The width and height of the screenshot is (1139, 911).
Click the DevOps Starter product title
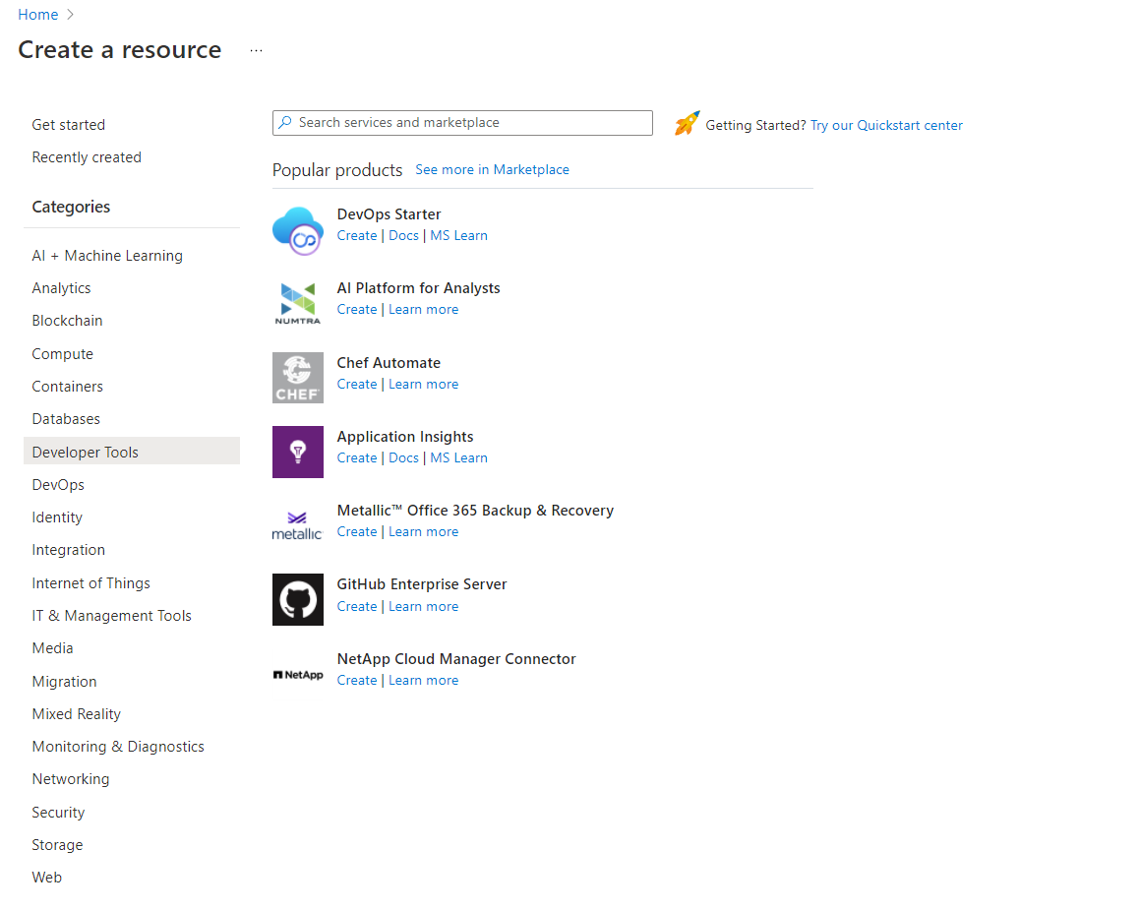pyautogui.click(x=389, y=214)
